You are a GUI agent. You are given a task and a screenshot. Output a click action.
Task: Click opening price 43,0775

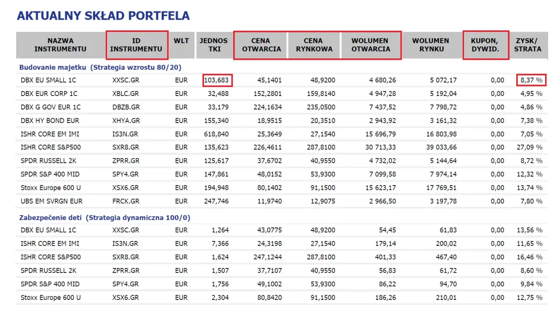coord(269,230)
